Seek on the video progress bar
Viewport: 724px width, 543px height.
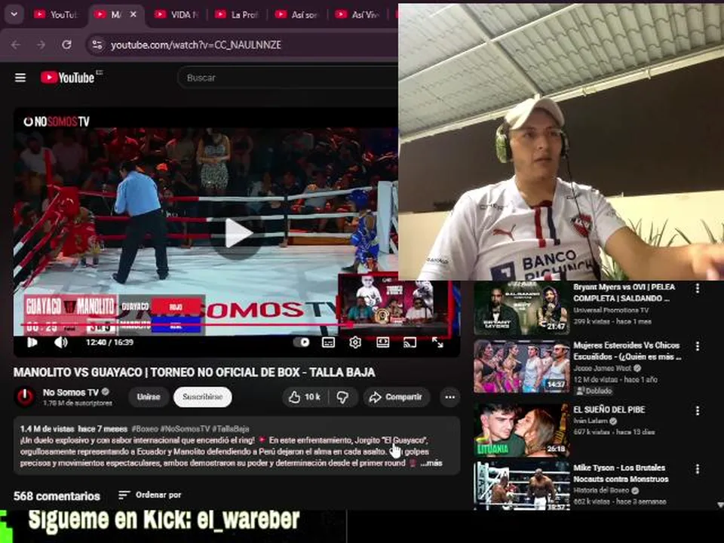click(236, 326)
